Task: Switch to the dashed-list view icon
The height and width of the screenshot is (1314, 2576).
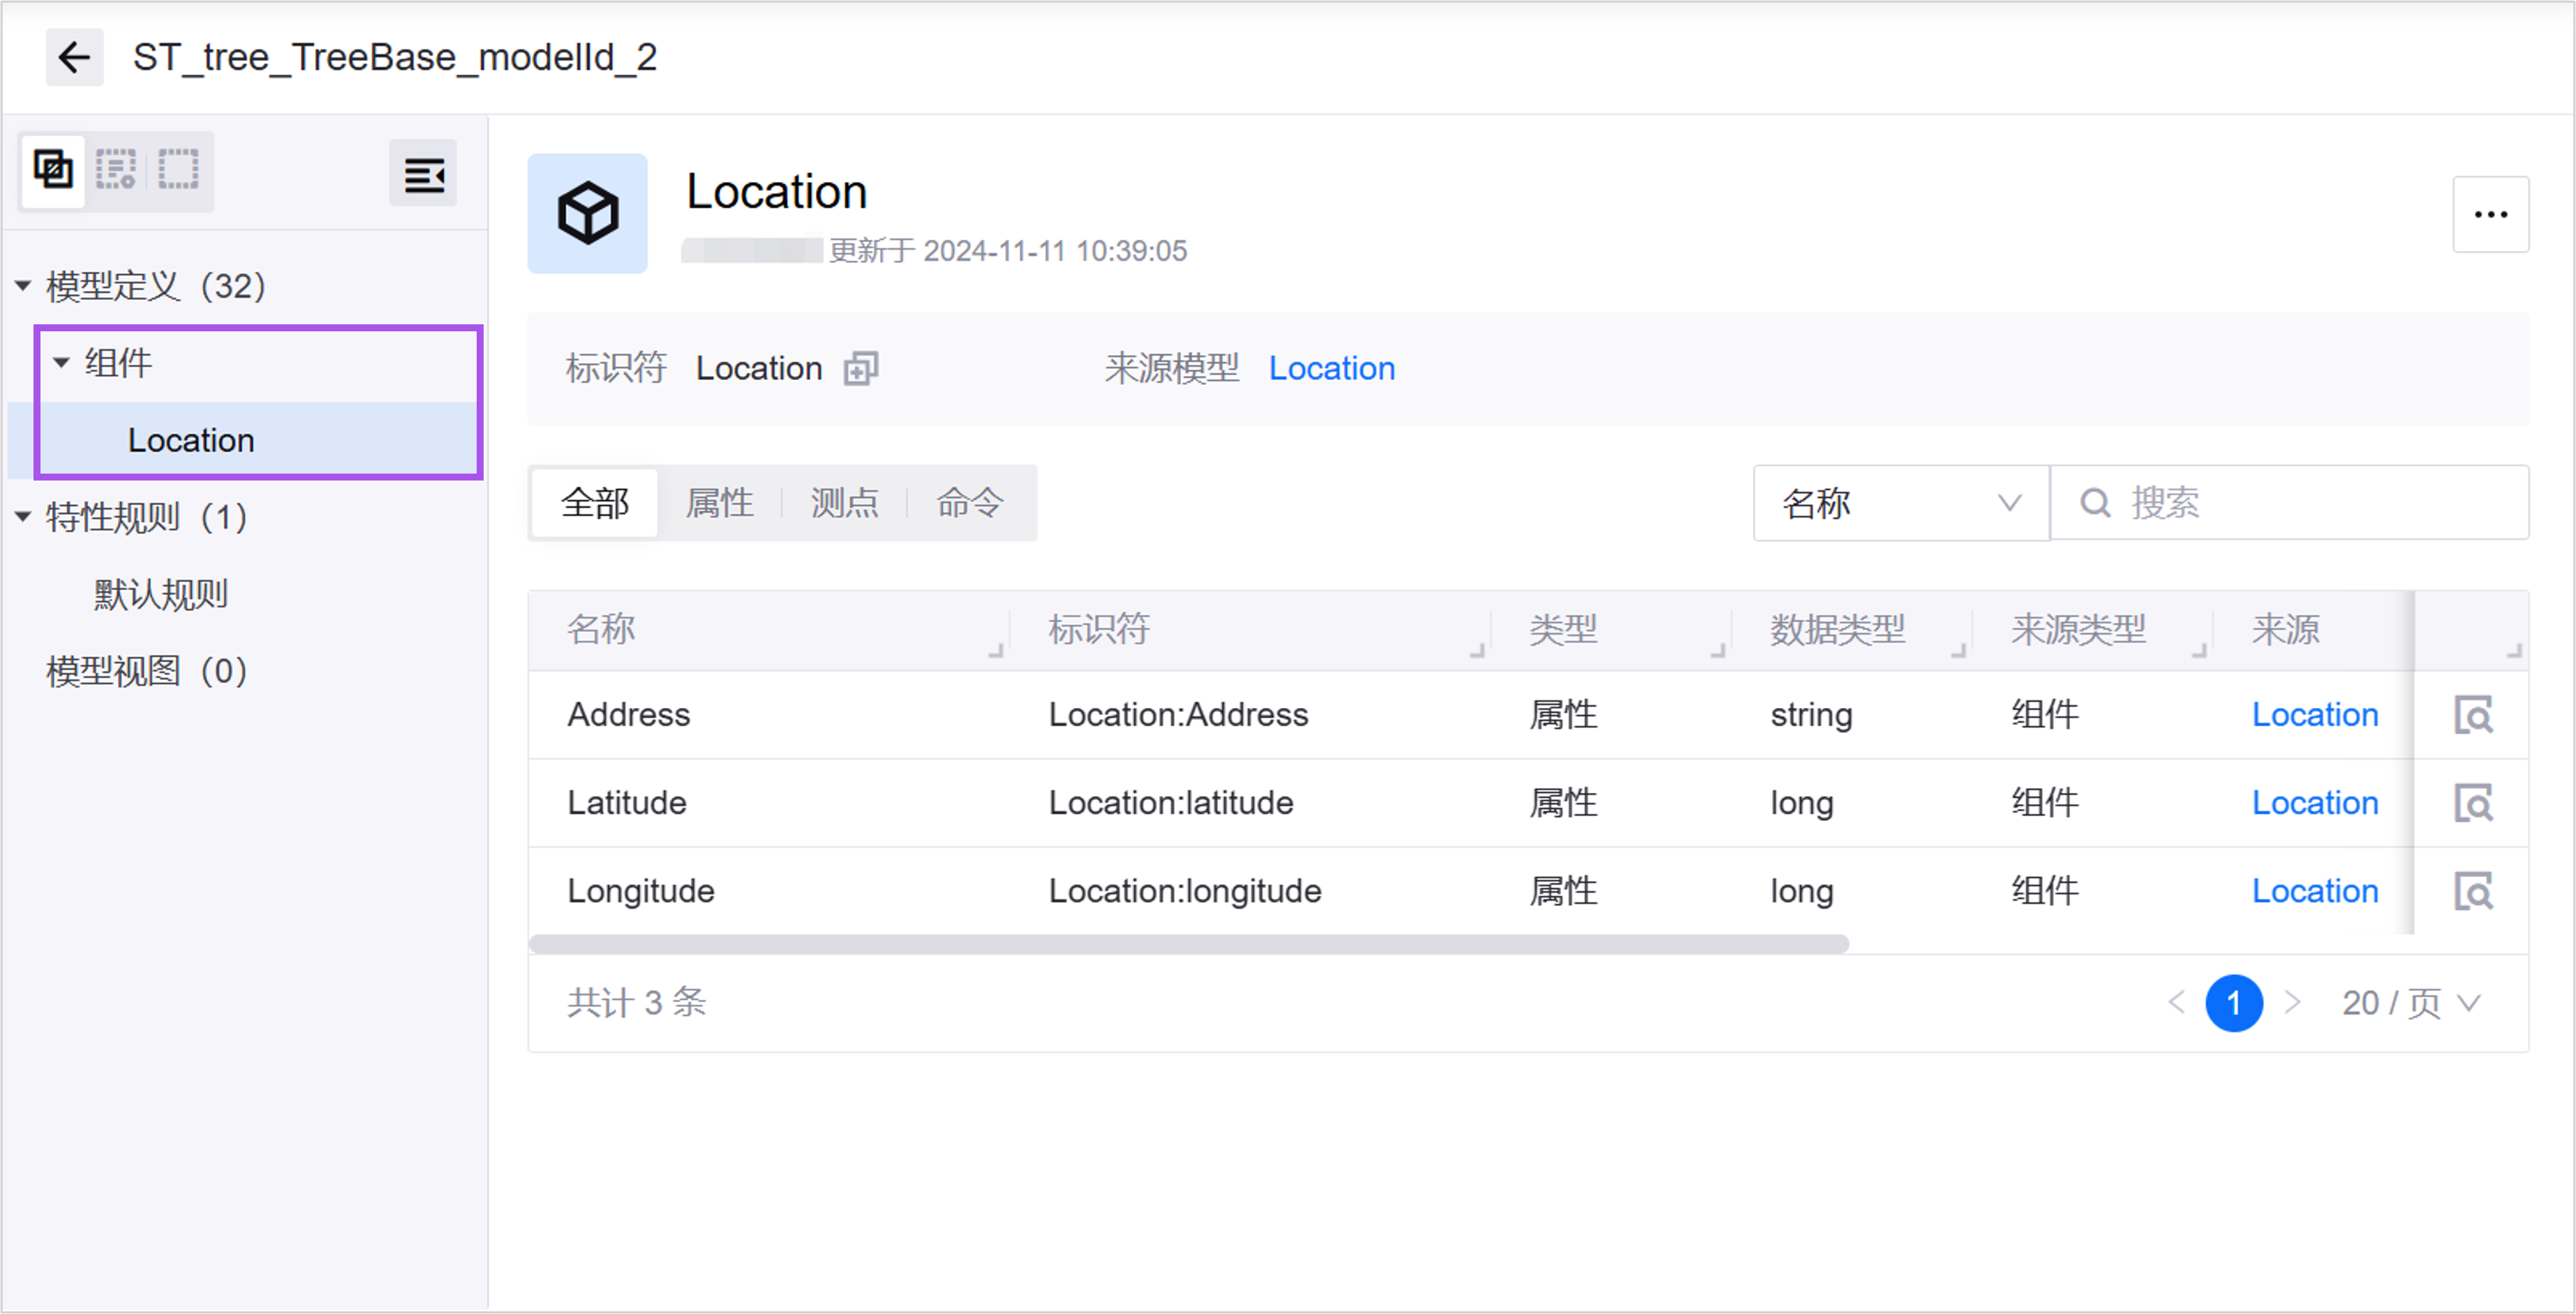Action: 116,170
